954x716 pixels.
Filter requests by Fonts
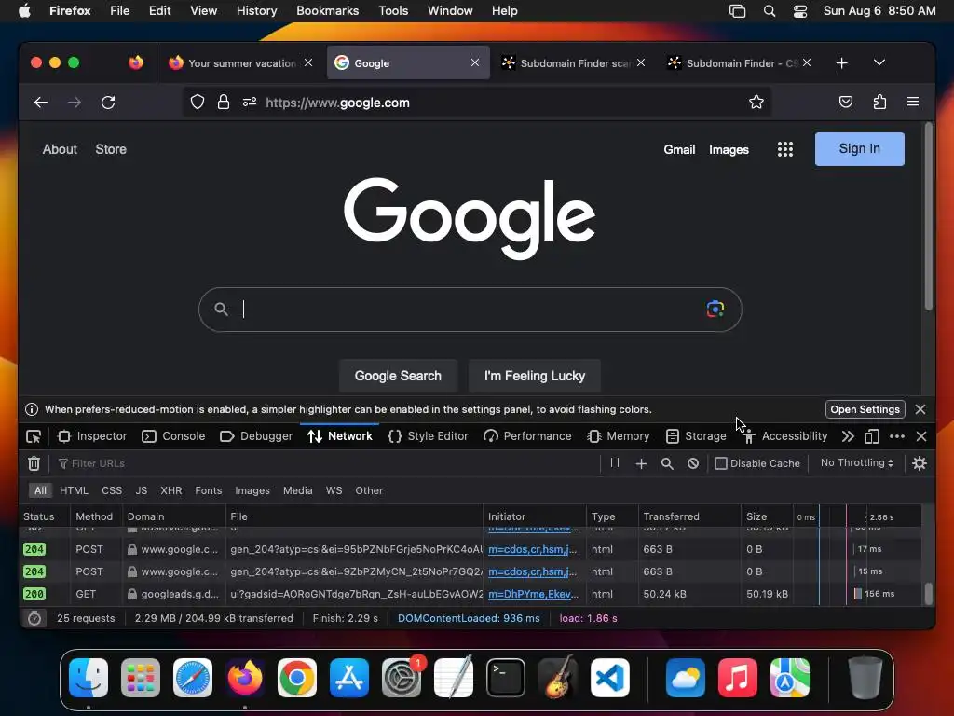[x=208, y=490]
